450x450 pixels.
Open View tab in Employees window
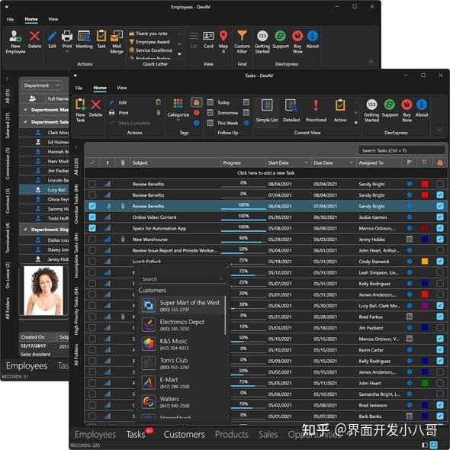pyautogui.click(x=53, y=19)
